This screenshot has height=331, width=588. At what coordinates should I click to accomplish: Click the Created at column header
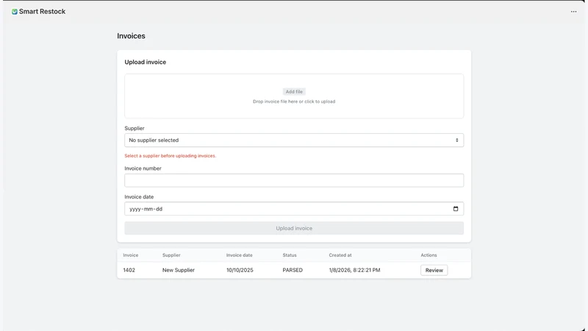(x=340, y=255)
